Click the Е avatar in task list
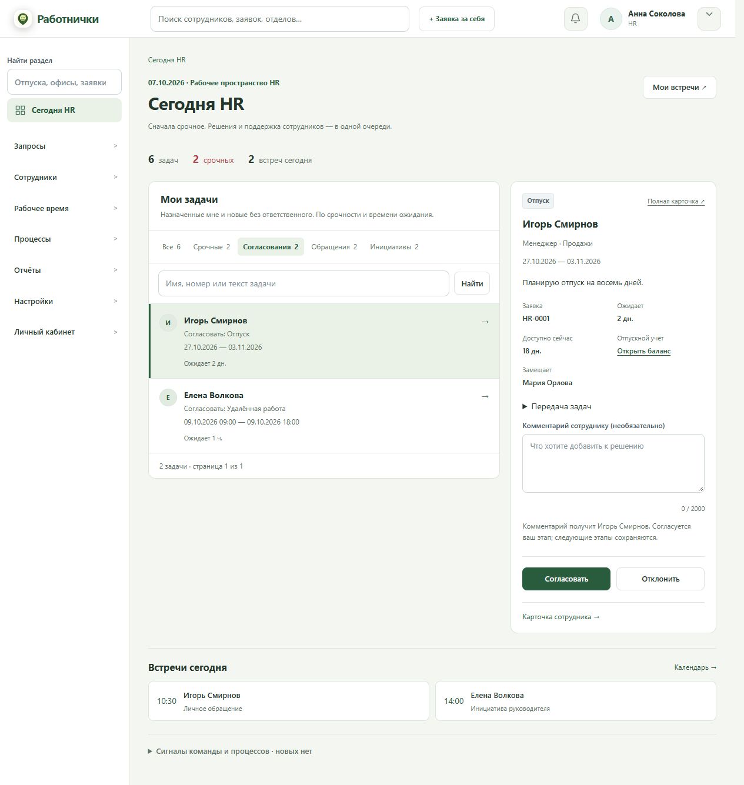Image resolution: width=744 pixels, height=785 pixels. click(x=168, y=397)
